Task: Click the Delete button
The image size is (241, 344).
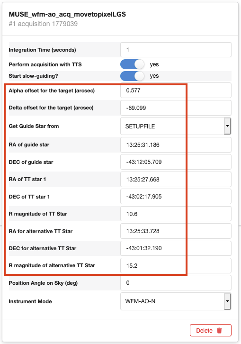Action: coord(211,330)
